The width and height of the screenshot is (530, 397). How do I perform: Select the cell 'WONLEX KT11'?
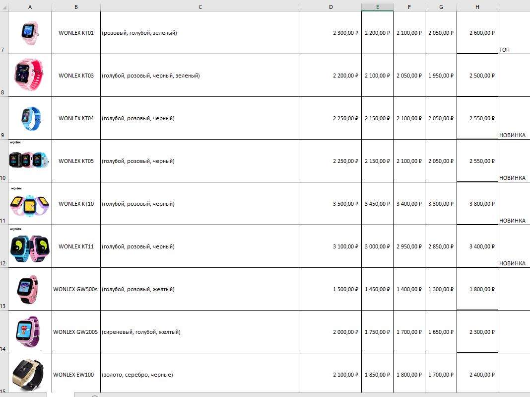coord(76,246)
